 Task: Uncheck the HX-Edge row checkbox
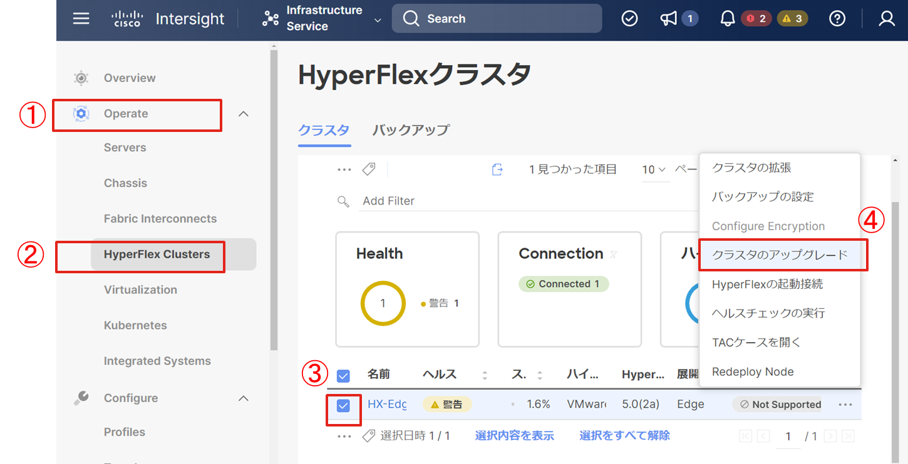[x=343, y=406]
